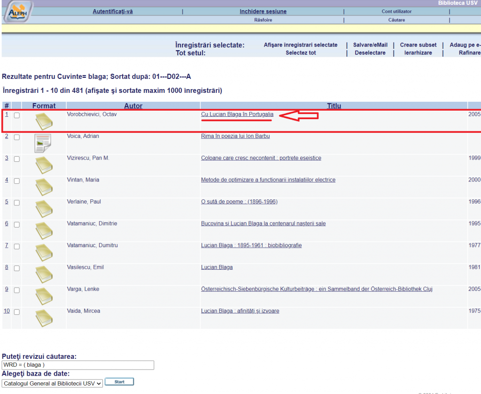This screenshot has height=394, width=481.
Task: Click the search revision text field
Action: (x=78, y=365)
